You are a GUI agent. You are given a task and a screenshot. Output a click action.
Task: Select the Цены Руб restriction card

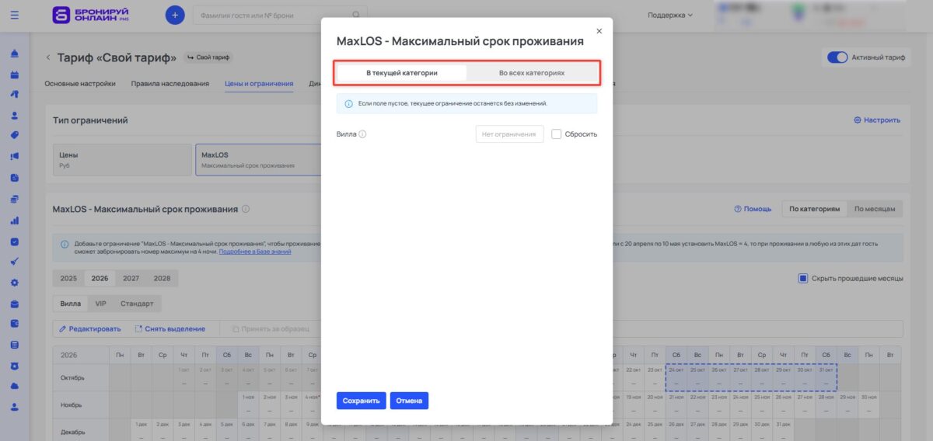[x=122, y=160]
